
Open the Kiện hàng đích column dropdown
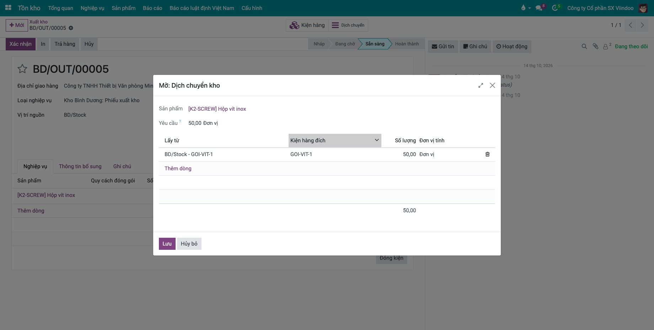pyautogui.click(x=376, y=140)
